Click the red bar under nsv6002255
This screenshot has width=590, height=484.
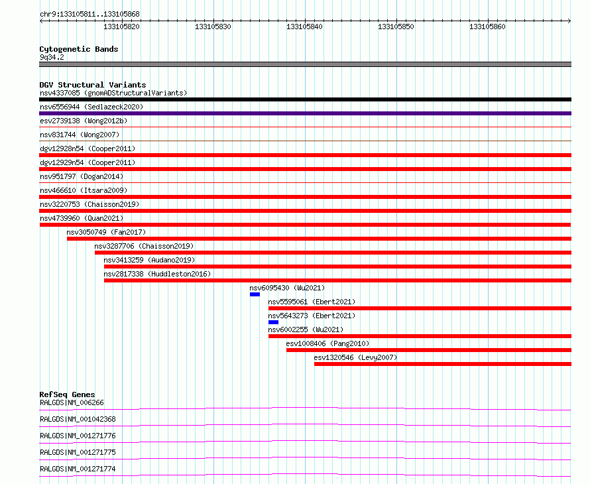[420, 336]
